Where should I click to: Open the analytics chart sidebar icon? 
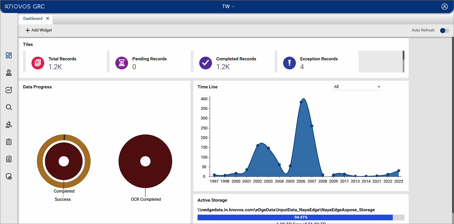(x=9, y=90)
